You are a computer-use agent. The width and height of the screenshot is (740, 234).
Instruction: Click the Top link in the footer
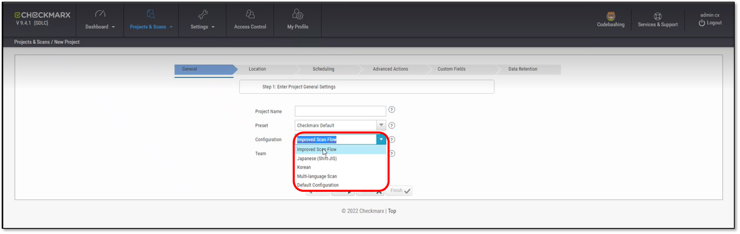[392, 211]
